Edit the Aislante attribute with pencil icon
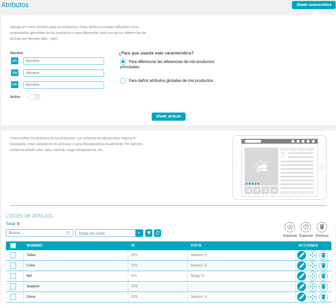Viewport: 336px width, 305px height. tap(301, 286)
